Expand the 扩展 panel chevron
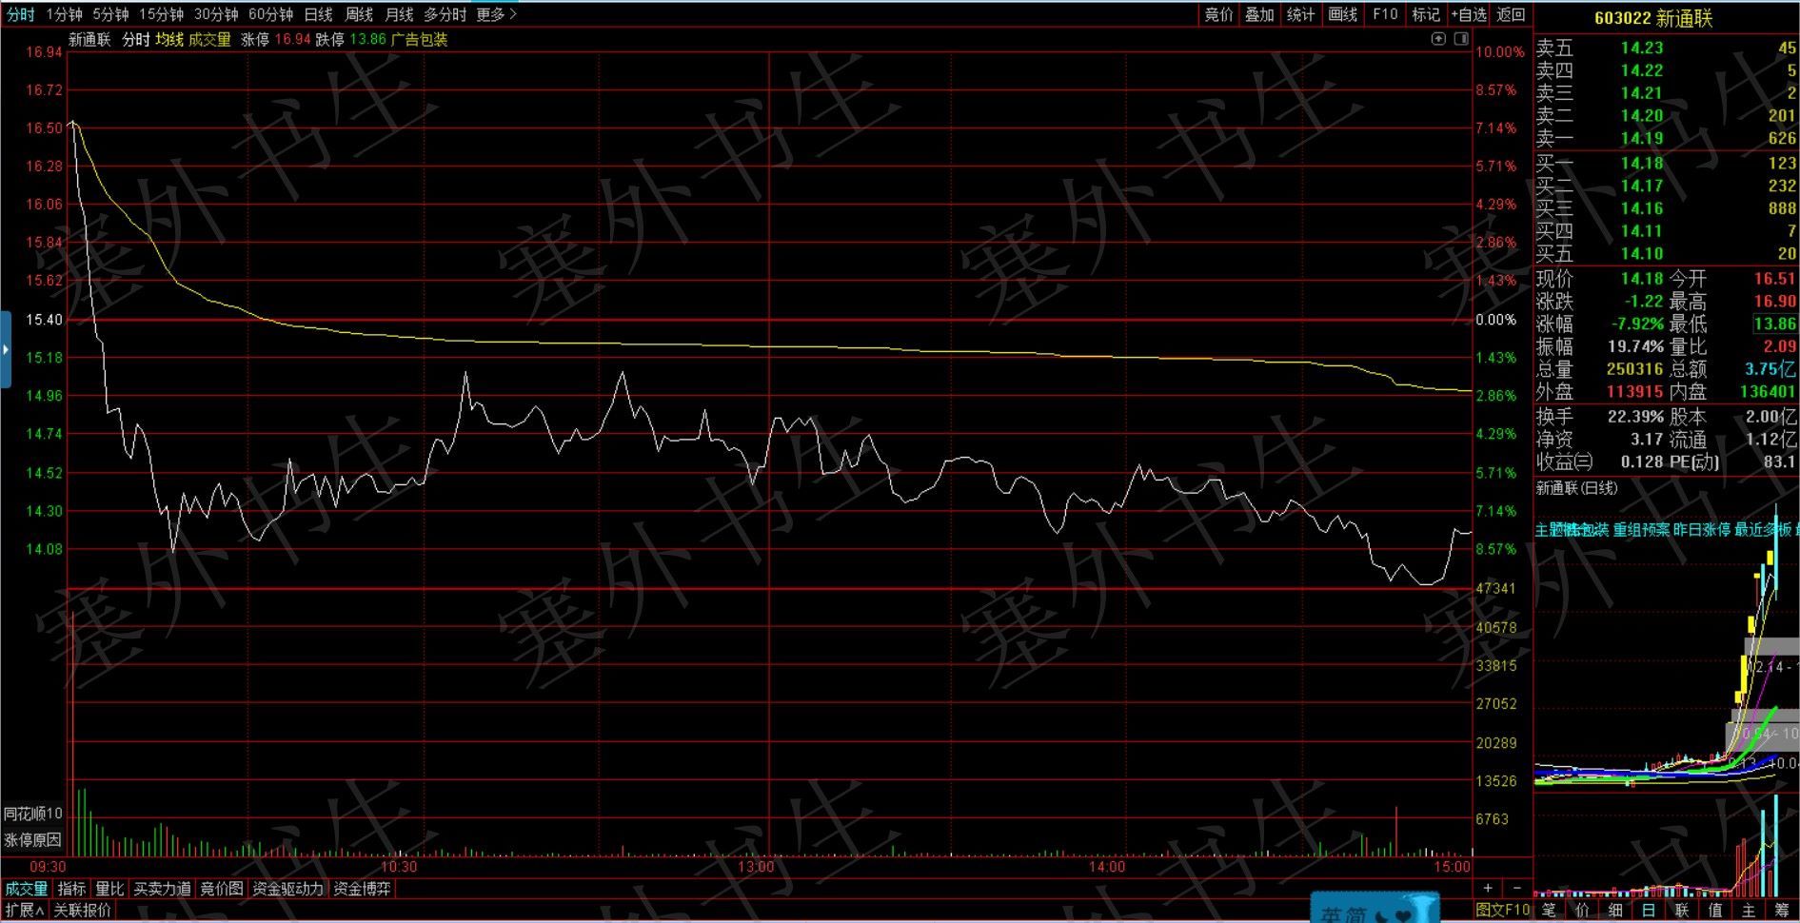Screen dimensions: 1800x923 24,910
